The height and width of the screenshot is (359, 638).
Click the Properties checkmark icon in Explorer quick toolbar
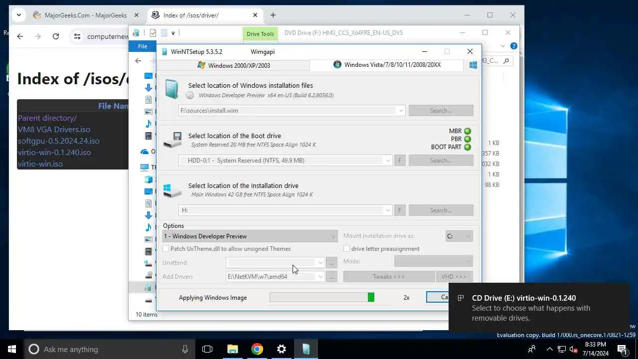[153, 33]
